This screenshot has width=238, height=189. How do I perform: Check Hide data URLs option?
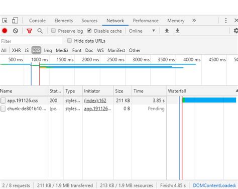coord(69,41)
